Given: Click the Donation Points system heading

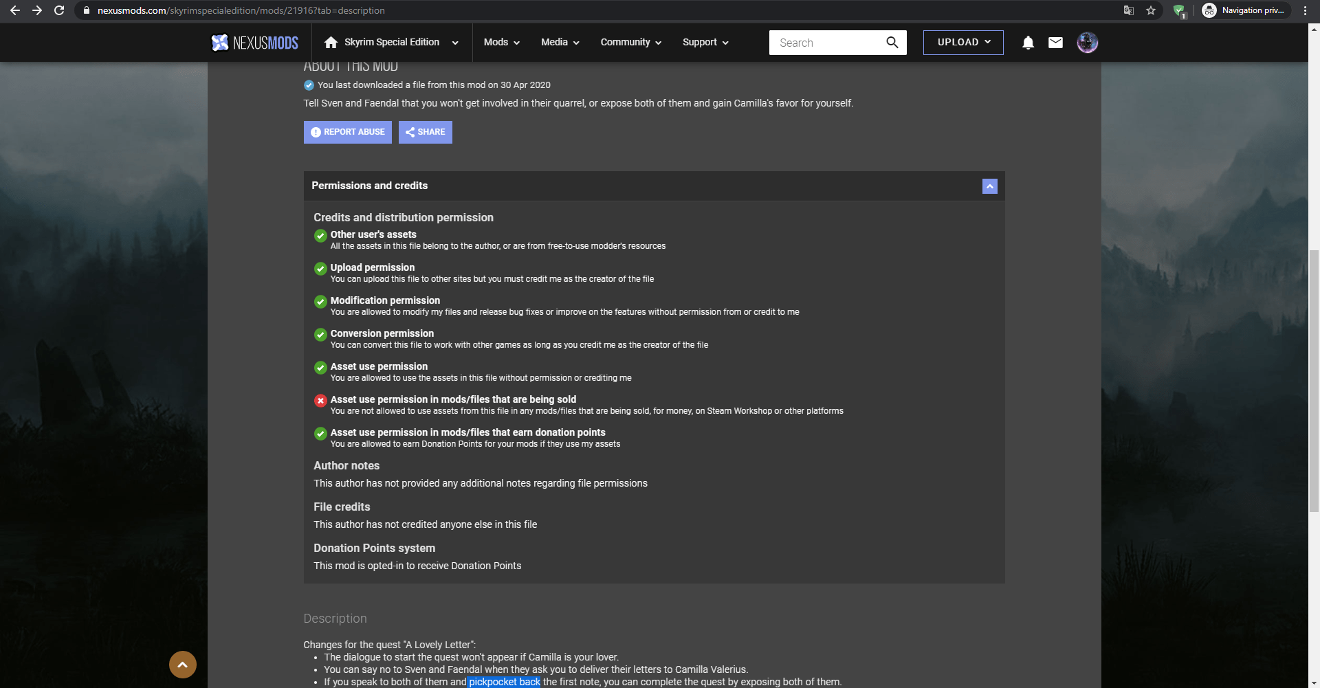Looking at the screenshot, I should coord(375,548).
